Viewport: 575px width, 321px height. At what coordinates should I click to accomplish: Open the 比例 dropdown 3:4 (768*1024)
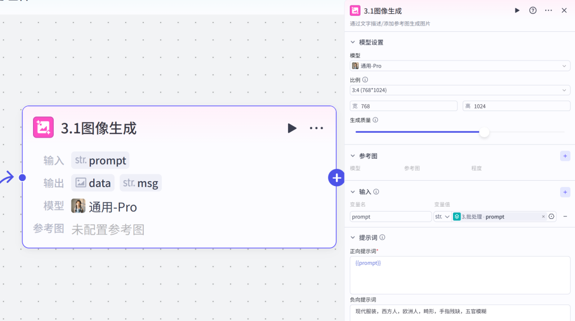click(x=460, y=90)
